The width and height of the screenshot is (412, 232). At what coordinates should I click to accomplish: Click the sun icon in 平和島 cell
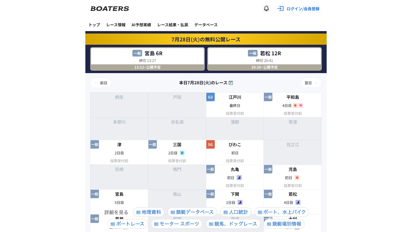(x=295, y=105)
